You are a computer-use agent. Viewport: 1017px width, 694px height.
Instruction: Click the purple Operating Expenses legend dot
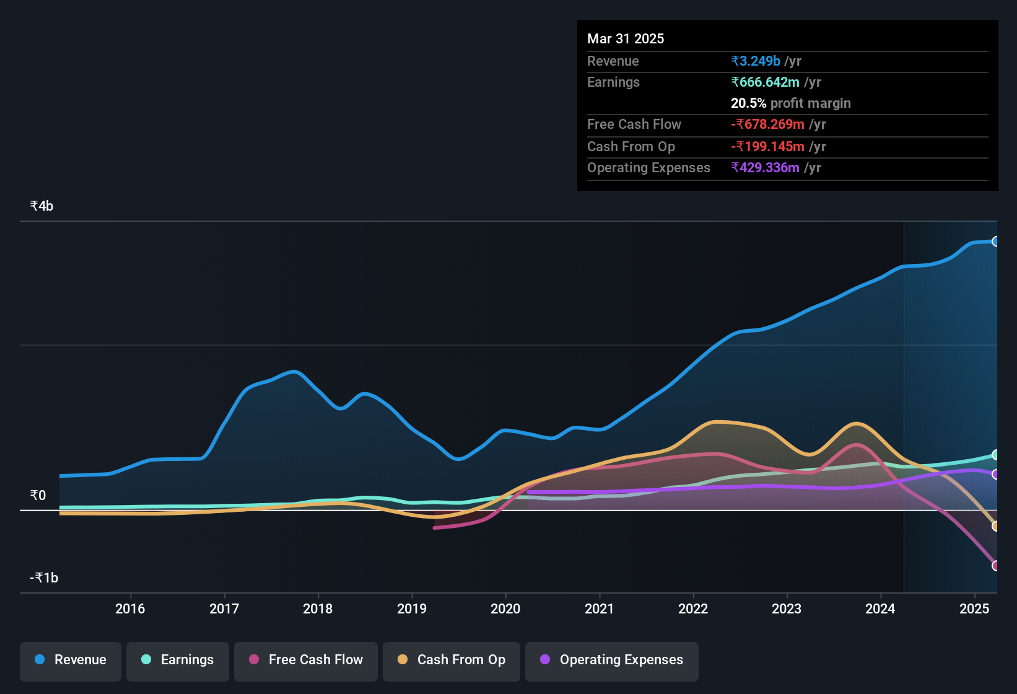(545, 660)
